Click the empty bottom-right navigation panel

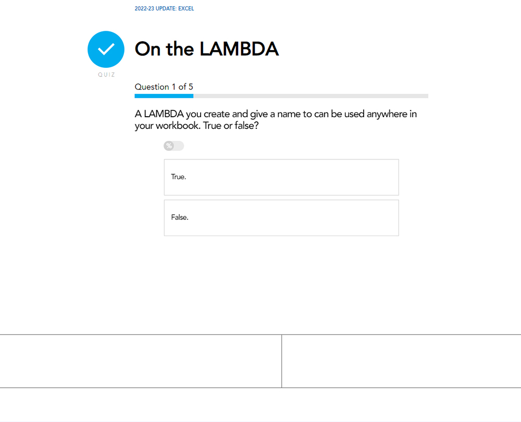[401, 361]
